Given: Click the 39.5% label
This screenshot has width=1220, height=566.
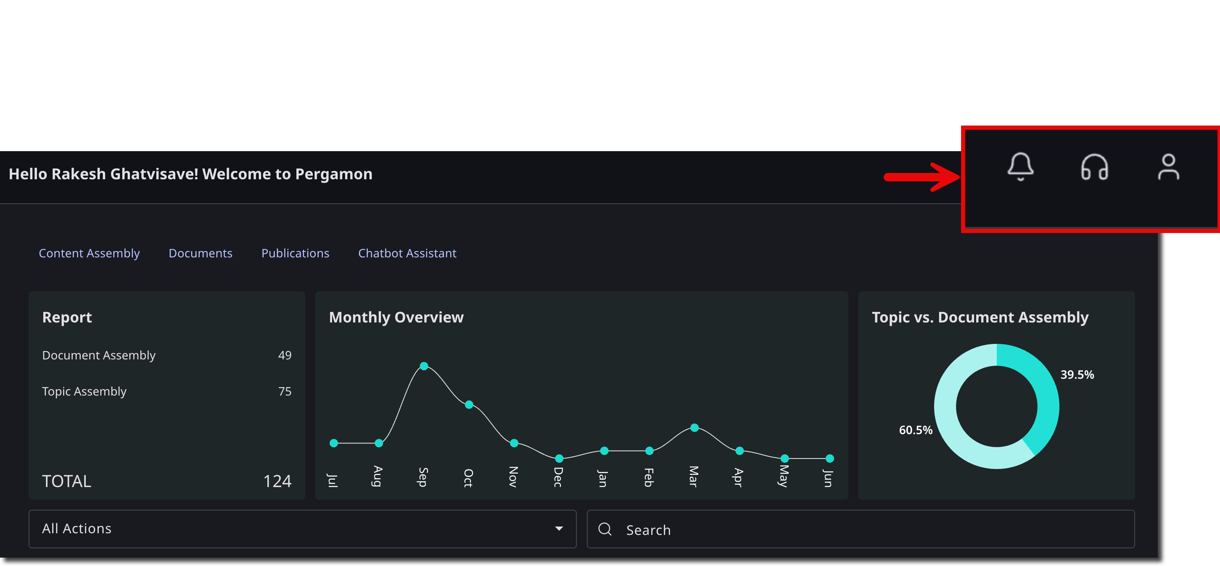Looking at the screenshot, I should [1077, 375].
